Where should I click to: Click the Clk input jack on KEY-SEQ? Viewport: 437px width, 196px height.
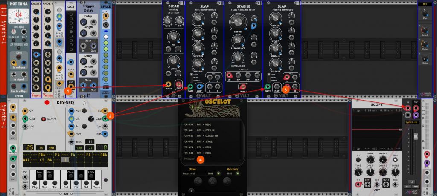tap(71, 118)
